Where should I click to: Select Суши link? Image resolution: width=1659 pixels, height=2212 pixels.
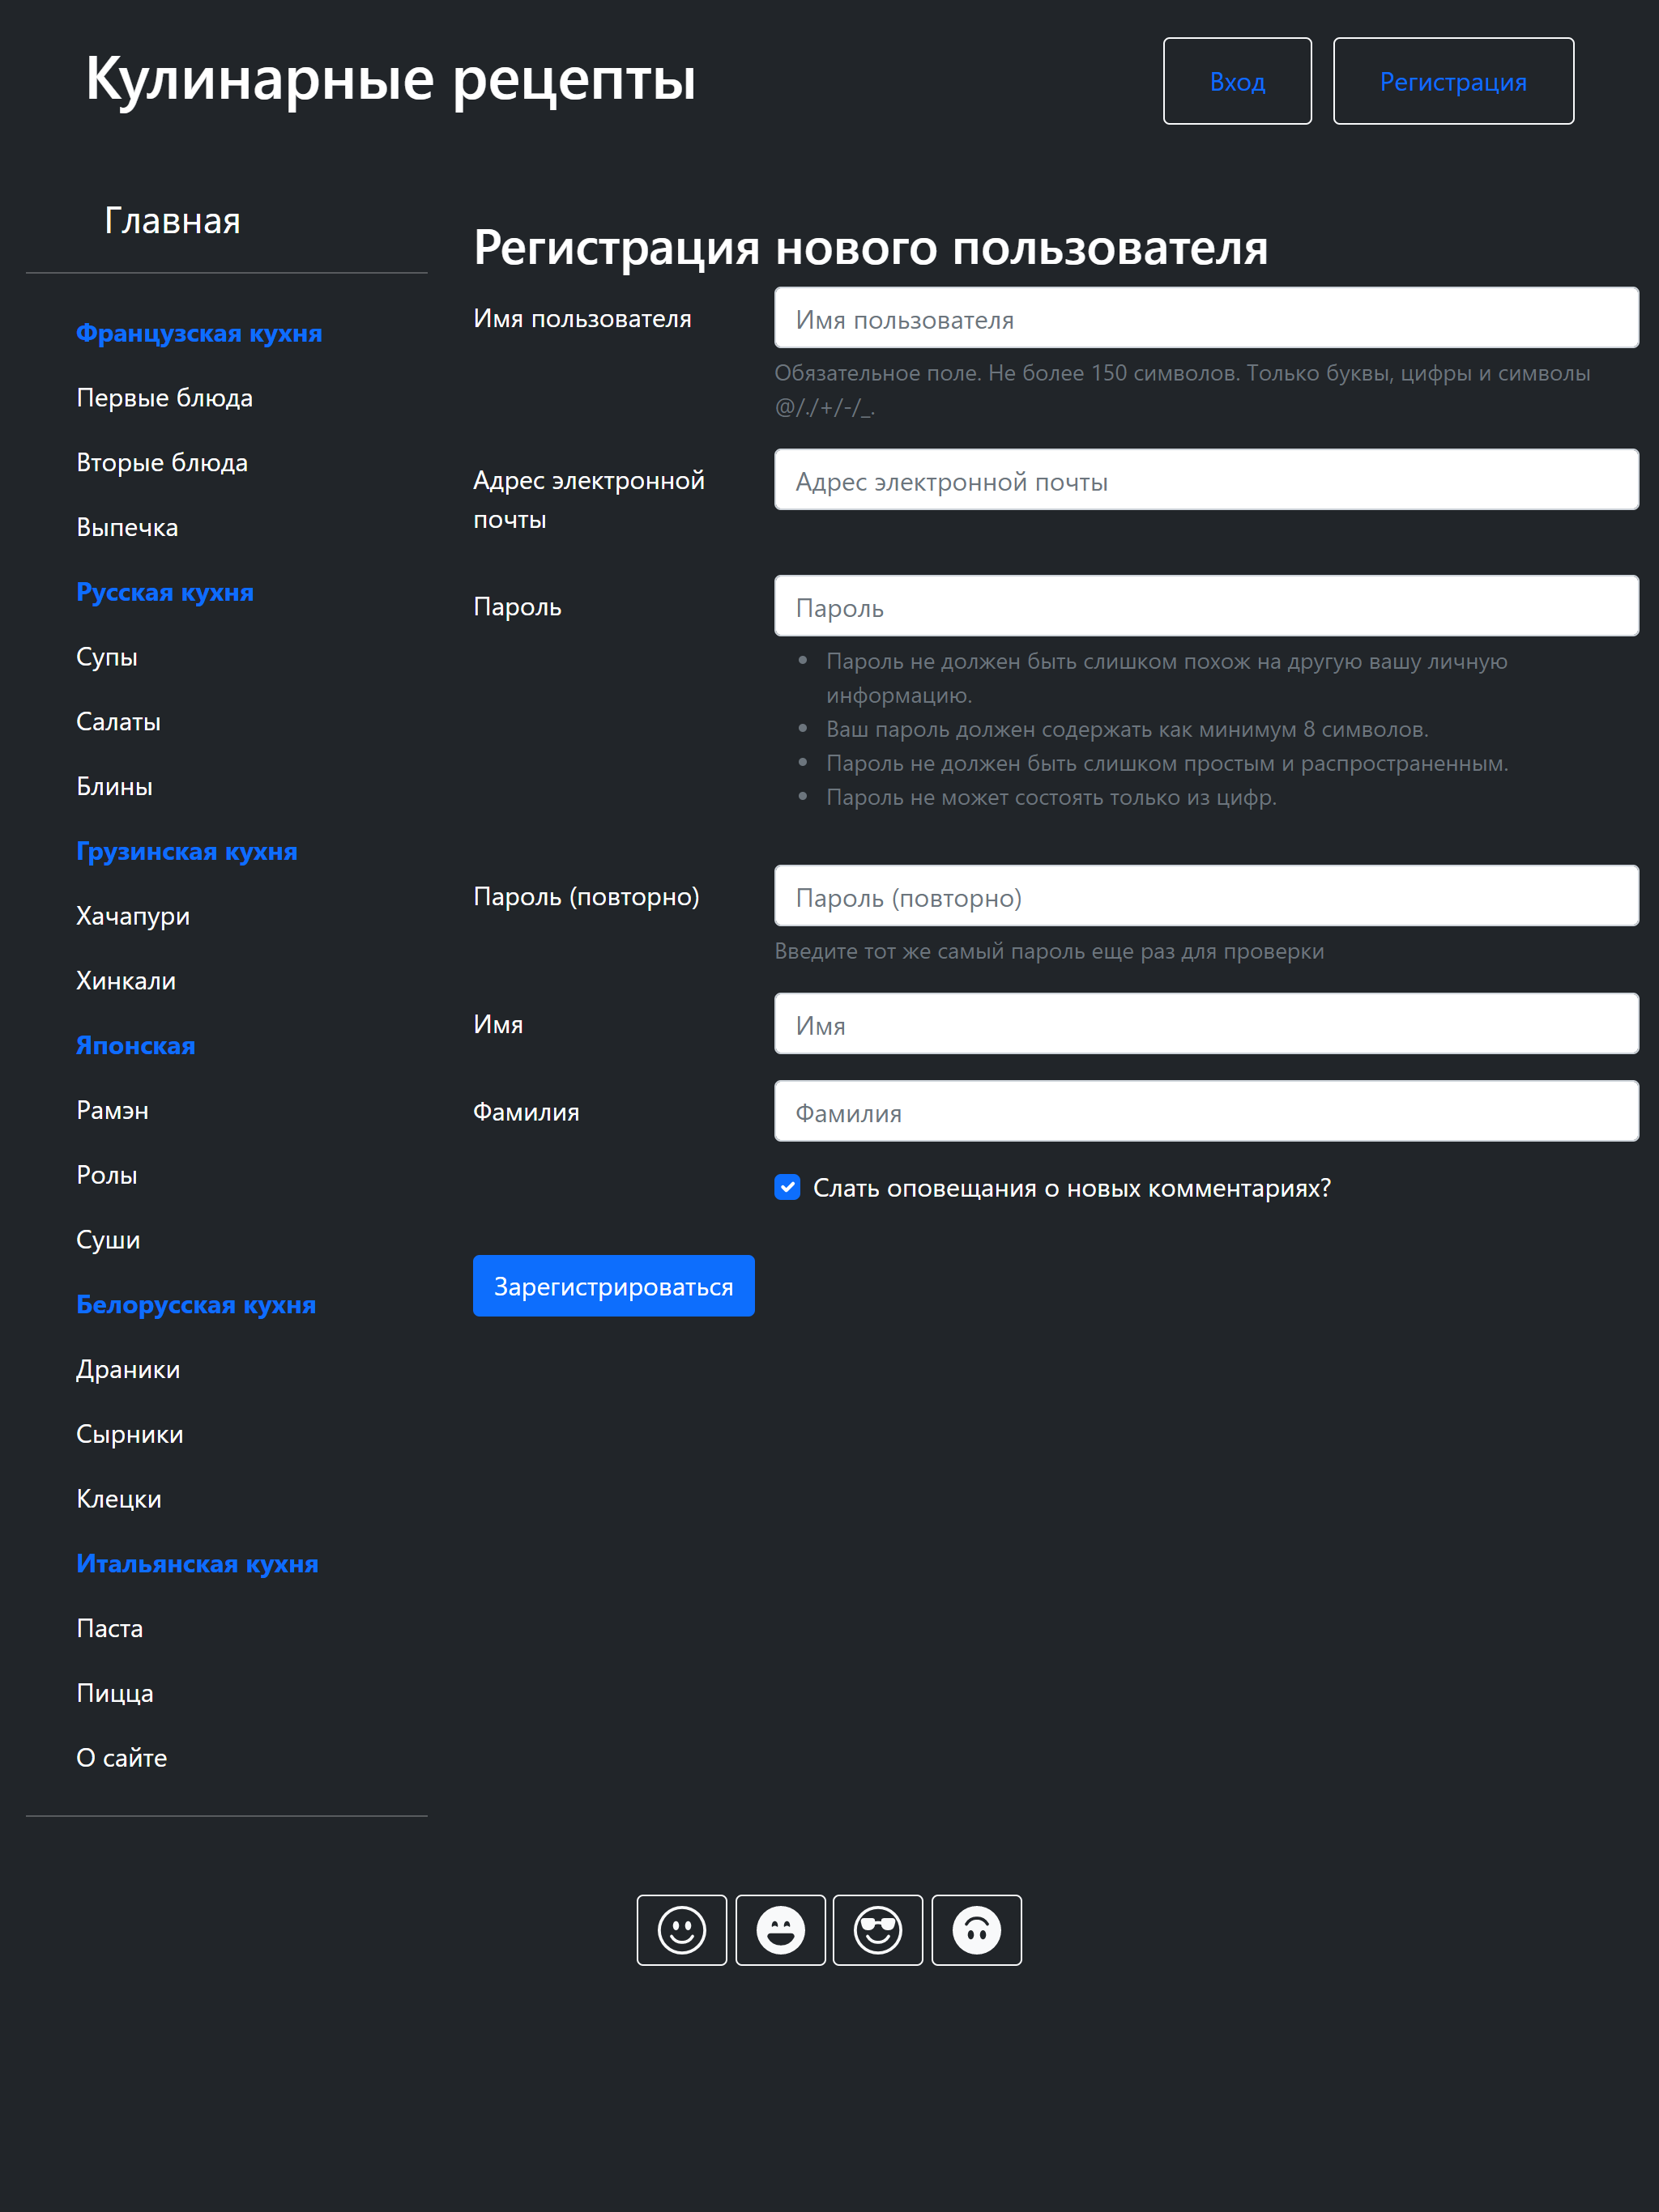[x=108, y=1240]
